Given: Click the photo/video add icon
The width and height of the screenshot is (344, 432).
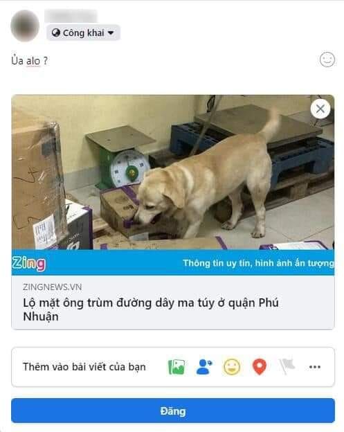Looking at the screenshot, I should click(x=176, y=367).
